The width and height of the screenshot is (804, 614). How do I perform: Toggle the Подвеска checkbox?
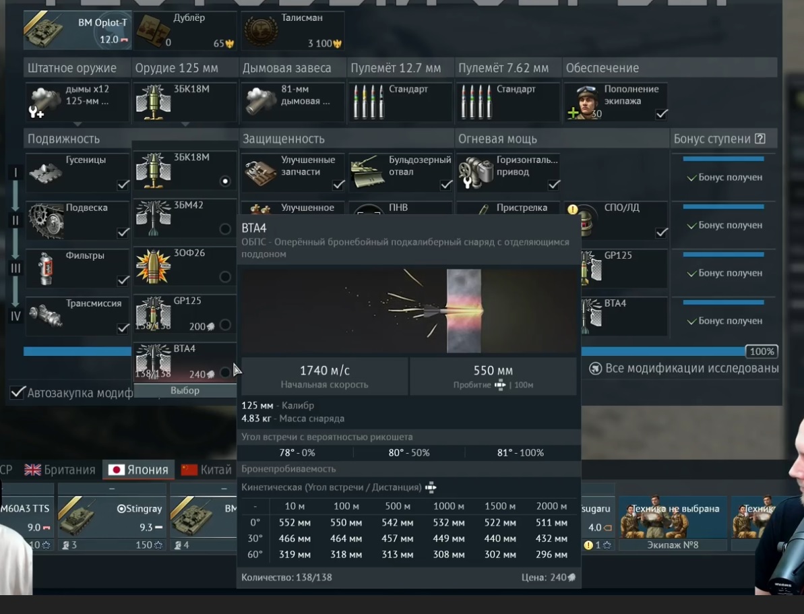(123, 233)
